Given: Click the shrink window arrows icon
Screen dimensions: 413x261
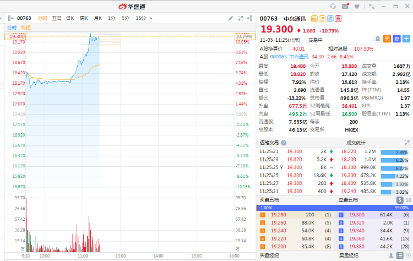Looking at the screenshot, I should click(x=372, y=6).
